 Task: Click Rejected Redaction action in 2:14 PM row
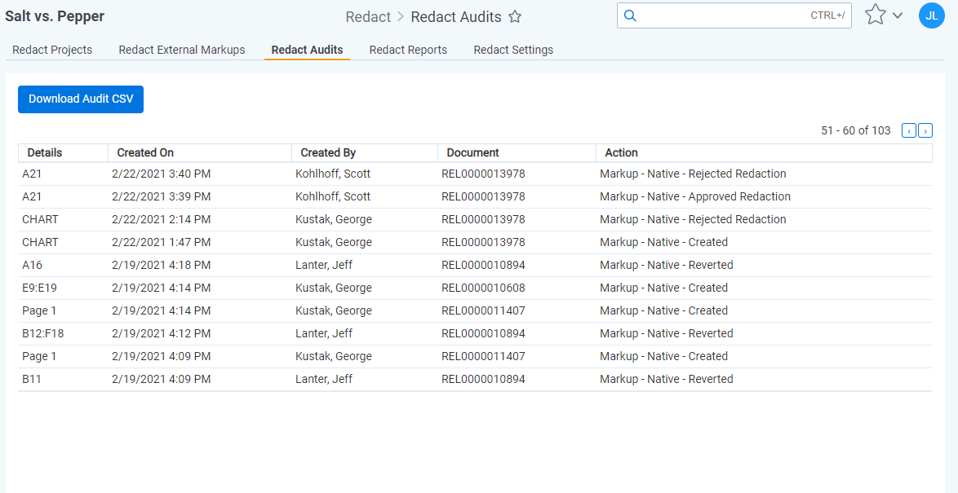693,219
